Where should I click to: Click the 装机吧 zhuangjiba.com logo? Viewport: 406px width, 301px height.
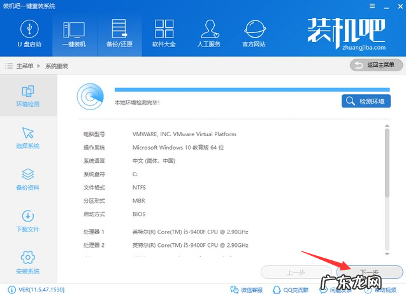point(347,34)
